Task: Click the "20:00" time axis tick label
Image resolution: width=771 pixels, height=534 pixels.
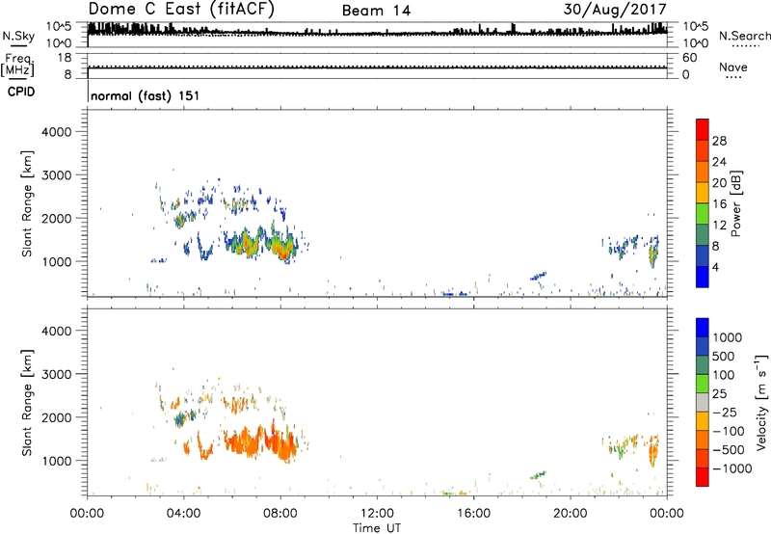Action: 571,514
